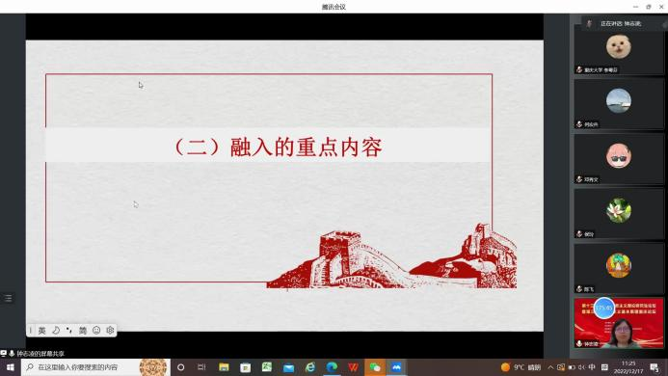Open emoji panel in the IME toolbar
668x376 pixels.
click(x=96, y=331)
